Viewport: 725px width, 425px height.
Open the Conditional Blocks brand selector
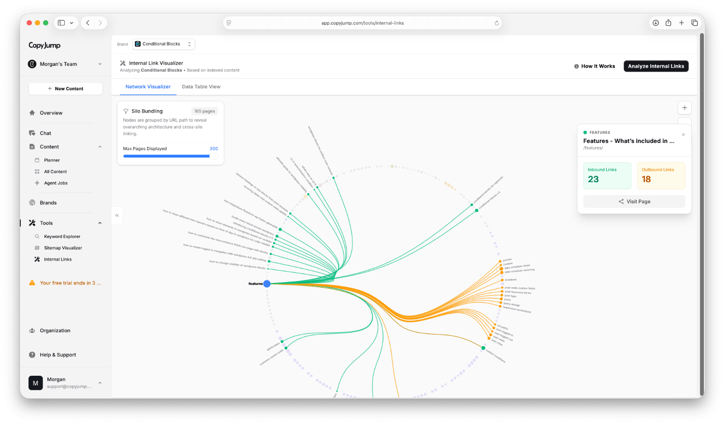[x=164, y=44]
